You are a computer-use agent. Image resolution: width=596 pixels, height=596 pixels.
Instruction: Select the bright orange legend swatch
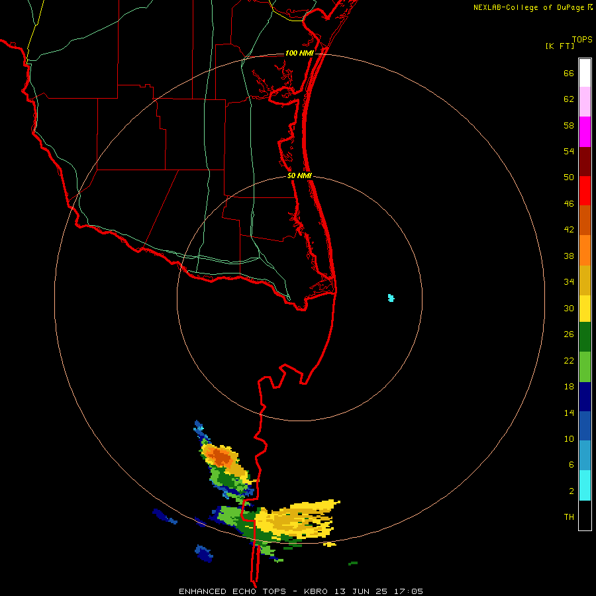(585, 250)
